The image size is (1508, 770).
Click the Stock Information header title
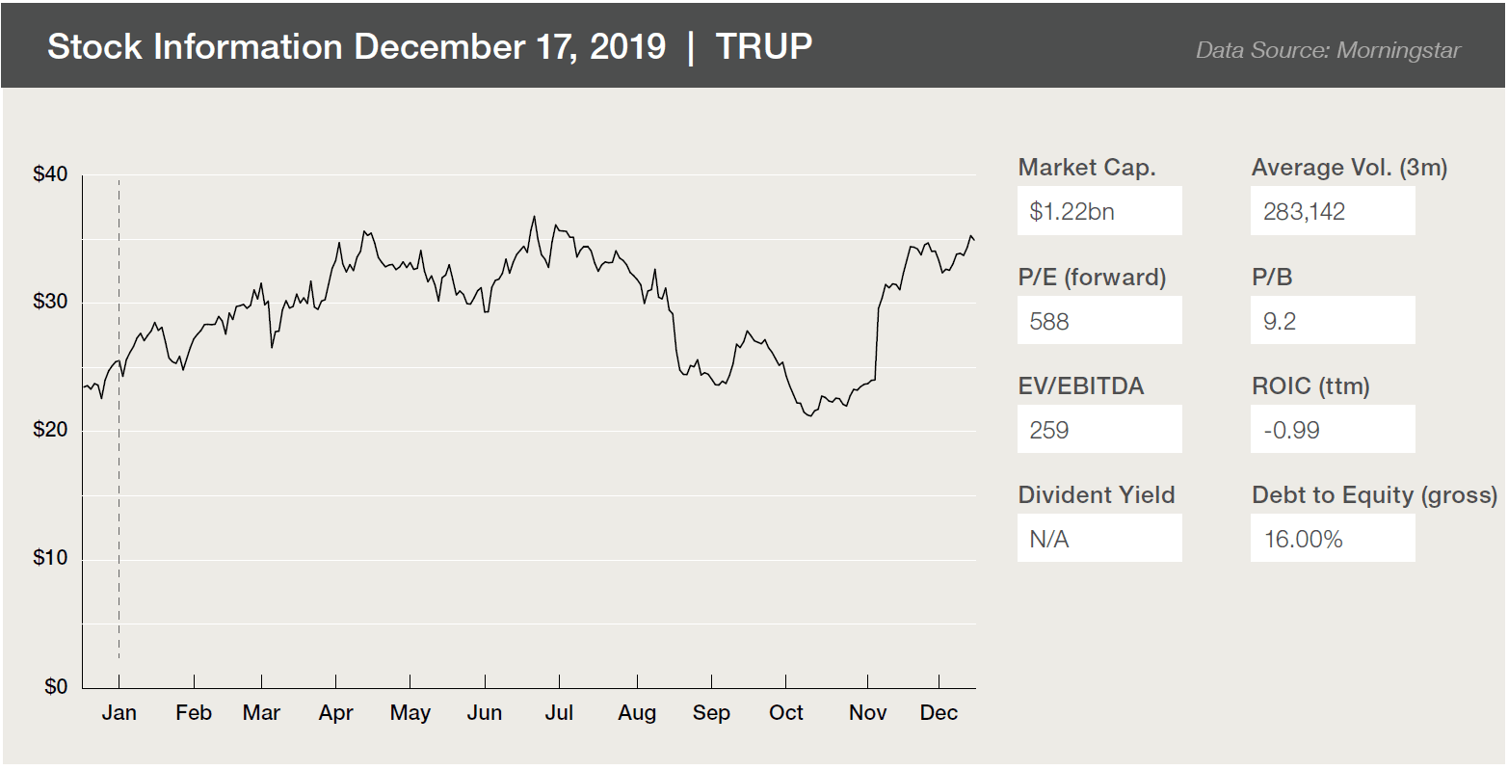[357, 46]
